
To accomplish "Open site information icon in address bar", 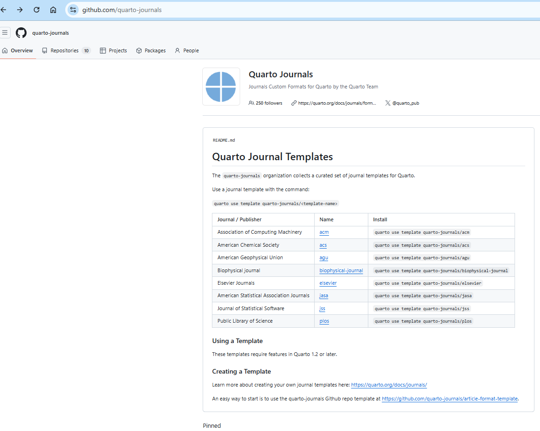I will tap(73, 10).
